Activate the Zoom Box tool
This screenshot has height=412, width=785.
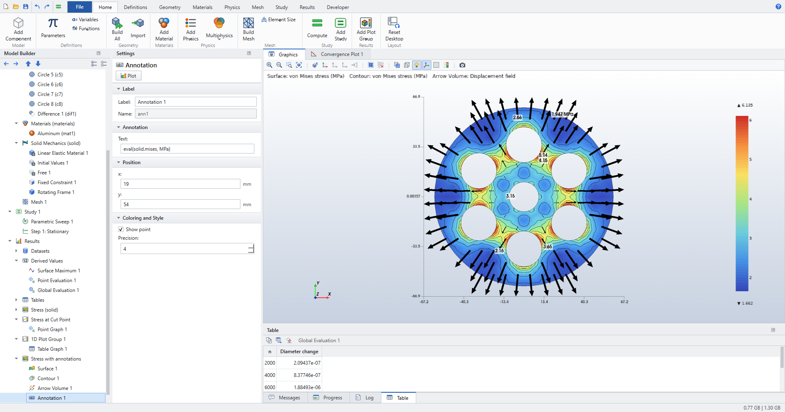289,65
